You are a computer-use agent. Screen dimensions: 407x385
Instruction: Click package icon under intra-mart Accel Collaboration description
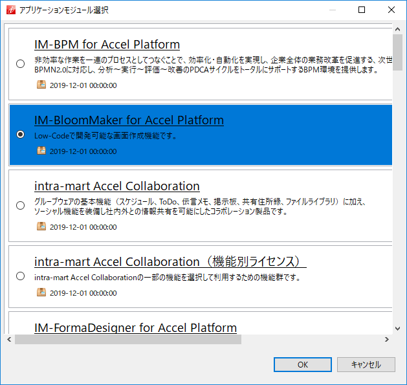click(41, 226)
